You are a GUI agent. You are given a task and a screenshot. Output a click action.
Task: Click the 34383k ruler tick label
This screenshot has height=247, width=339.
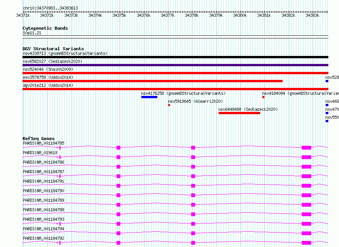[312, 15]
